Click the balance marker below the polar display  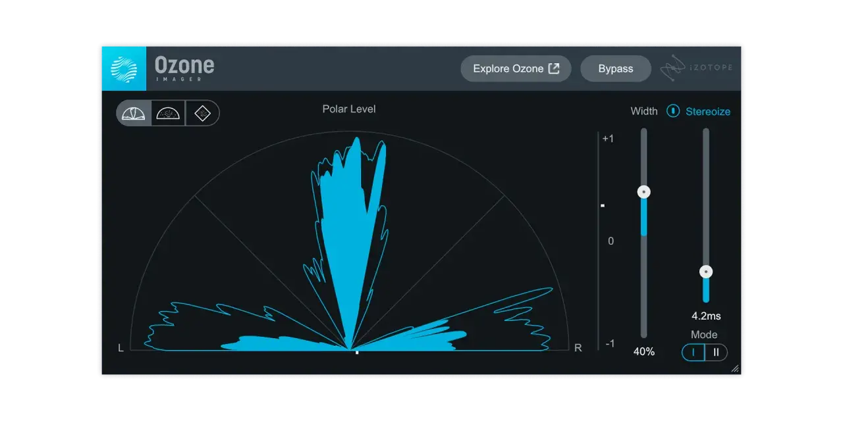pyautogui.click(x=357, y=353)
